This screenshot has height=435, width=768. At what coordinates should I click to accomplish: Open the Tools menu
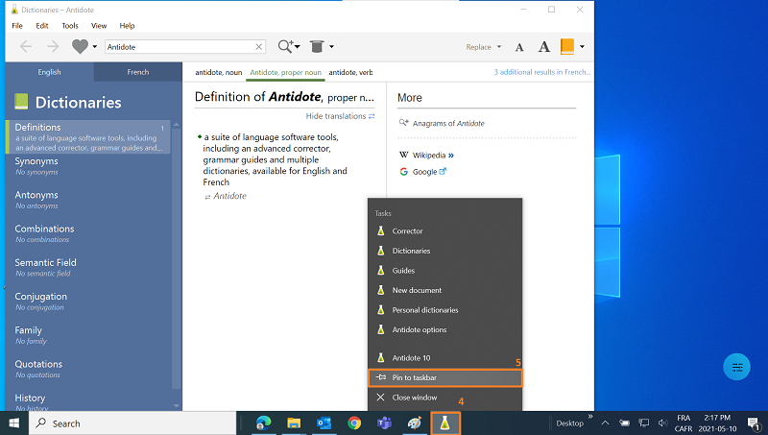(x=70, y=26)
